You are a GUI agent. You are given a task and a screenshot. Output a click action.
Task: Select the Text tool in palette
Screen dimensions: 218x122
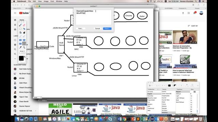24,44
